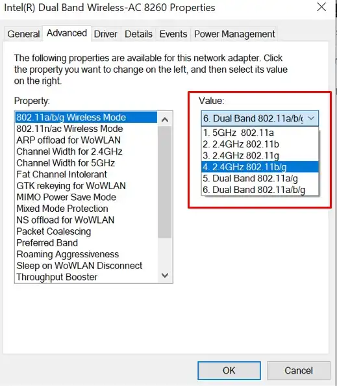Click property list scroll down arrow

click(x=165, y=276)
